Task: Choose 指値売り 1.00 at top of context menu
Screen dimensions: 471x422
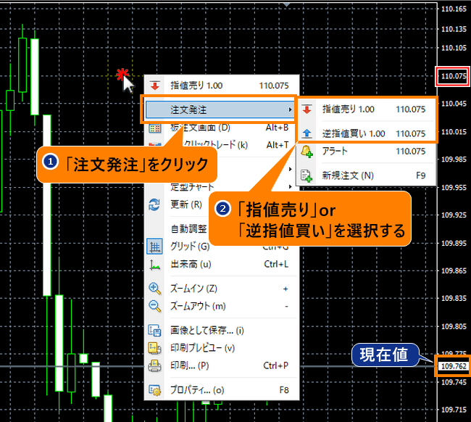Action: click(222, 86)
